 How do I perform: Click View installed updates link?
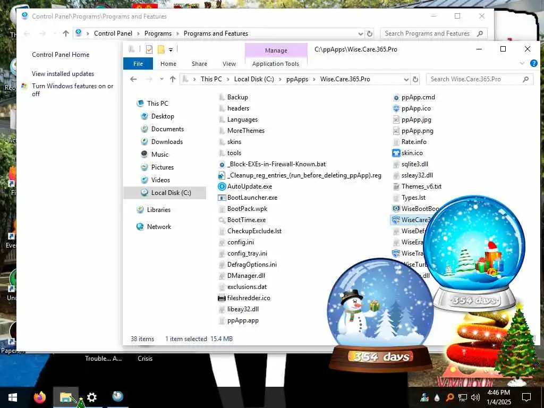(63, 73)
